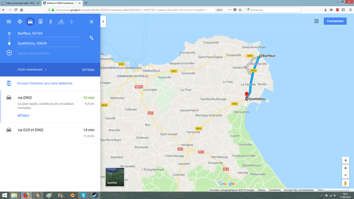Select the walking travel mode

[51, 22]
